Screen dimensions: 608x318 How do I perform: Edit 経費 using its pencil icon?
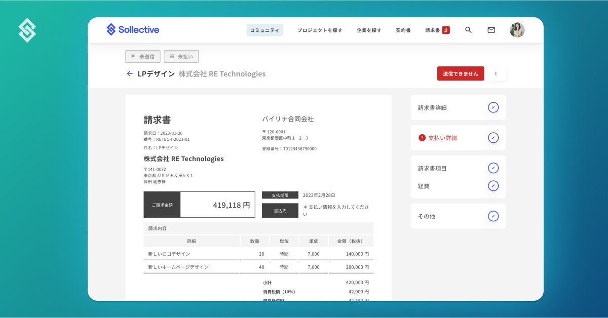493,186
